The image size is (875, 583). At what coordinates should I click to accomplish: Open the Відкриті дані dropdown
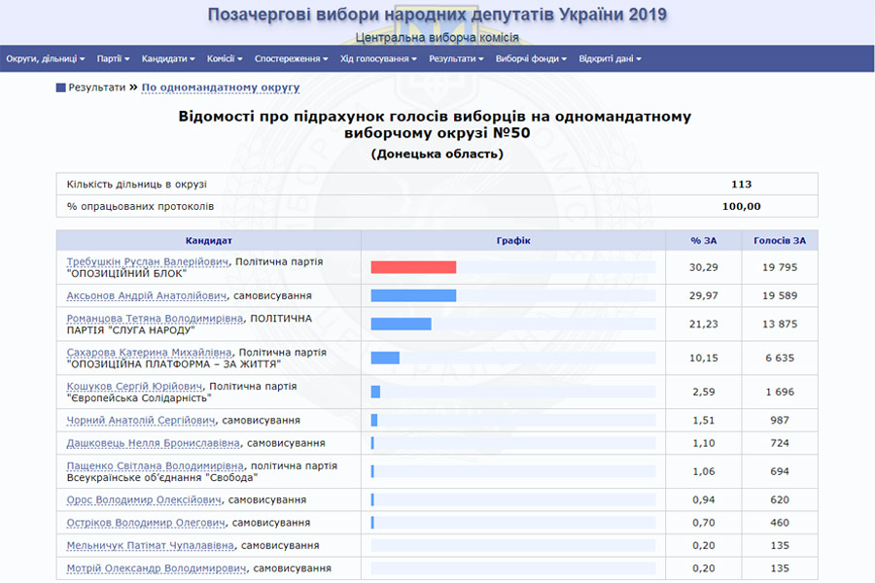click(610, 58)
